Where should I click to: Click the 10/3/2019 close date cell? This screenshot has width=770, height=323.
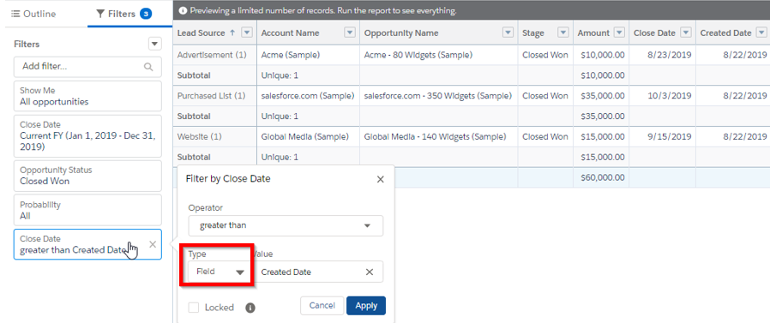[663, 96]
